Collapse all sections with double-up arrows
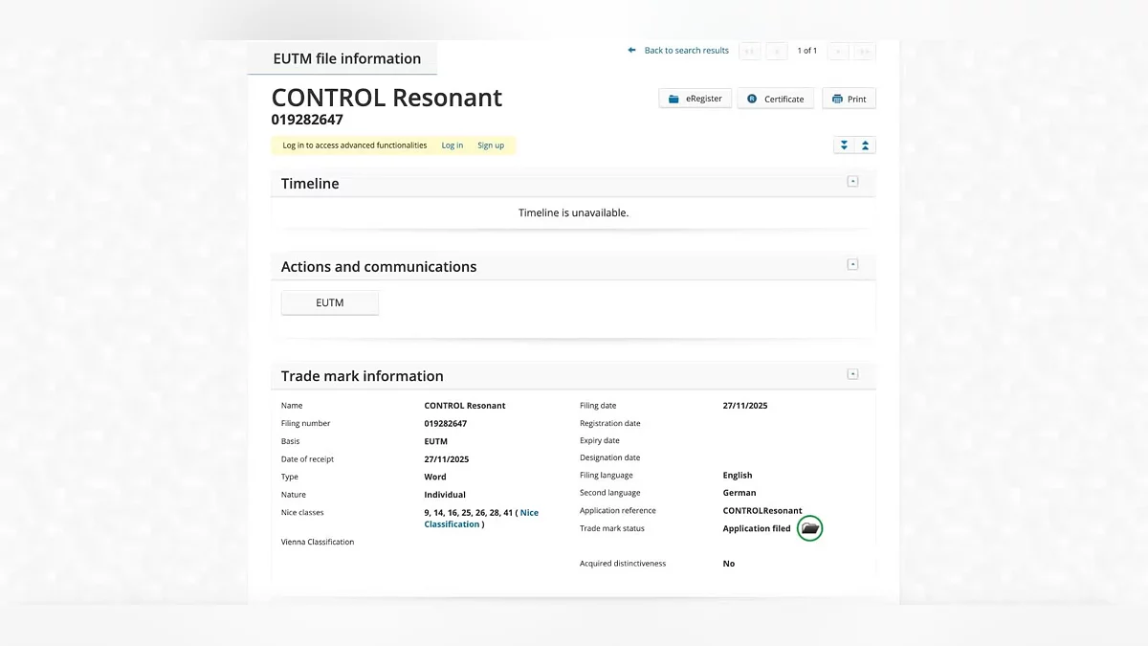This screenshot has height=646, width=1148. (x=865, y=145)
